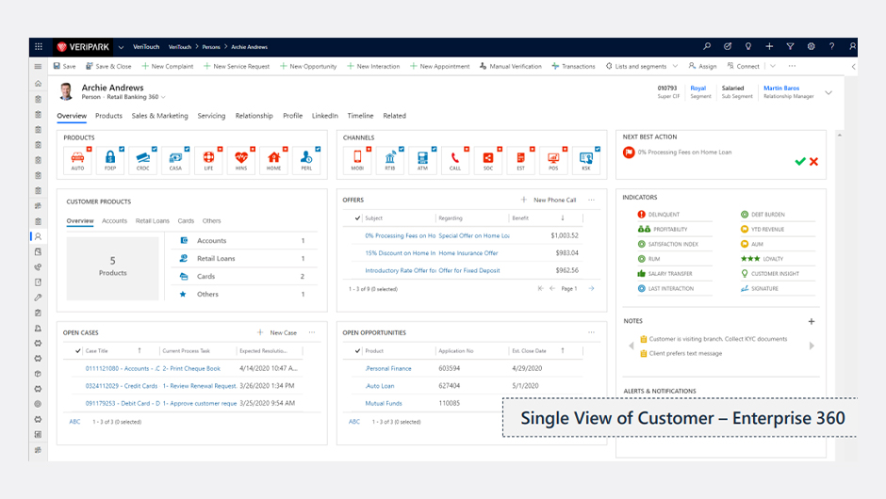Viewport: 886px width, 499px height.
Task: Select the Retail Loans tab in Customer Products
Action: tap(153, 220)
